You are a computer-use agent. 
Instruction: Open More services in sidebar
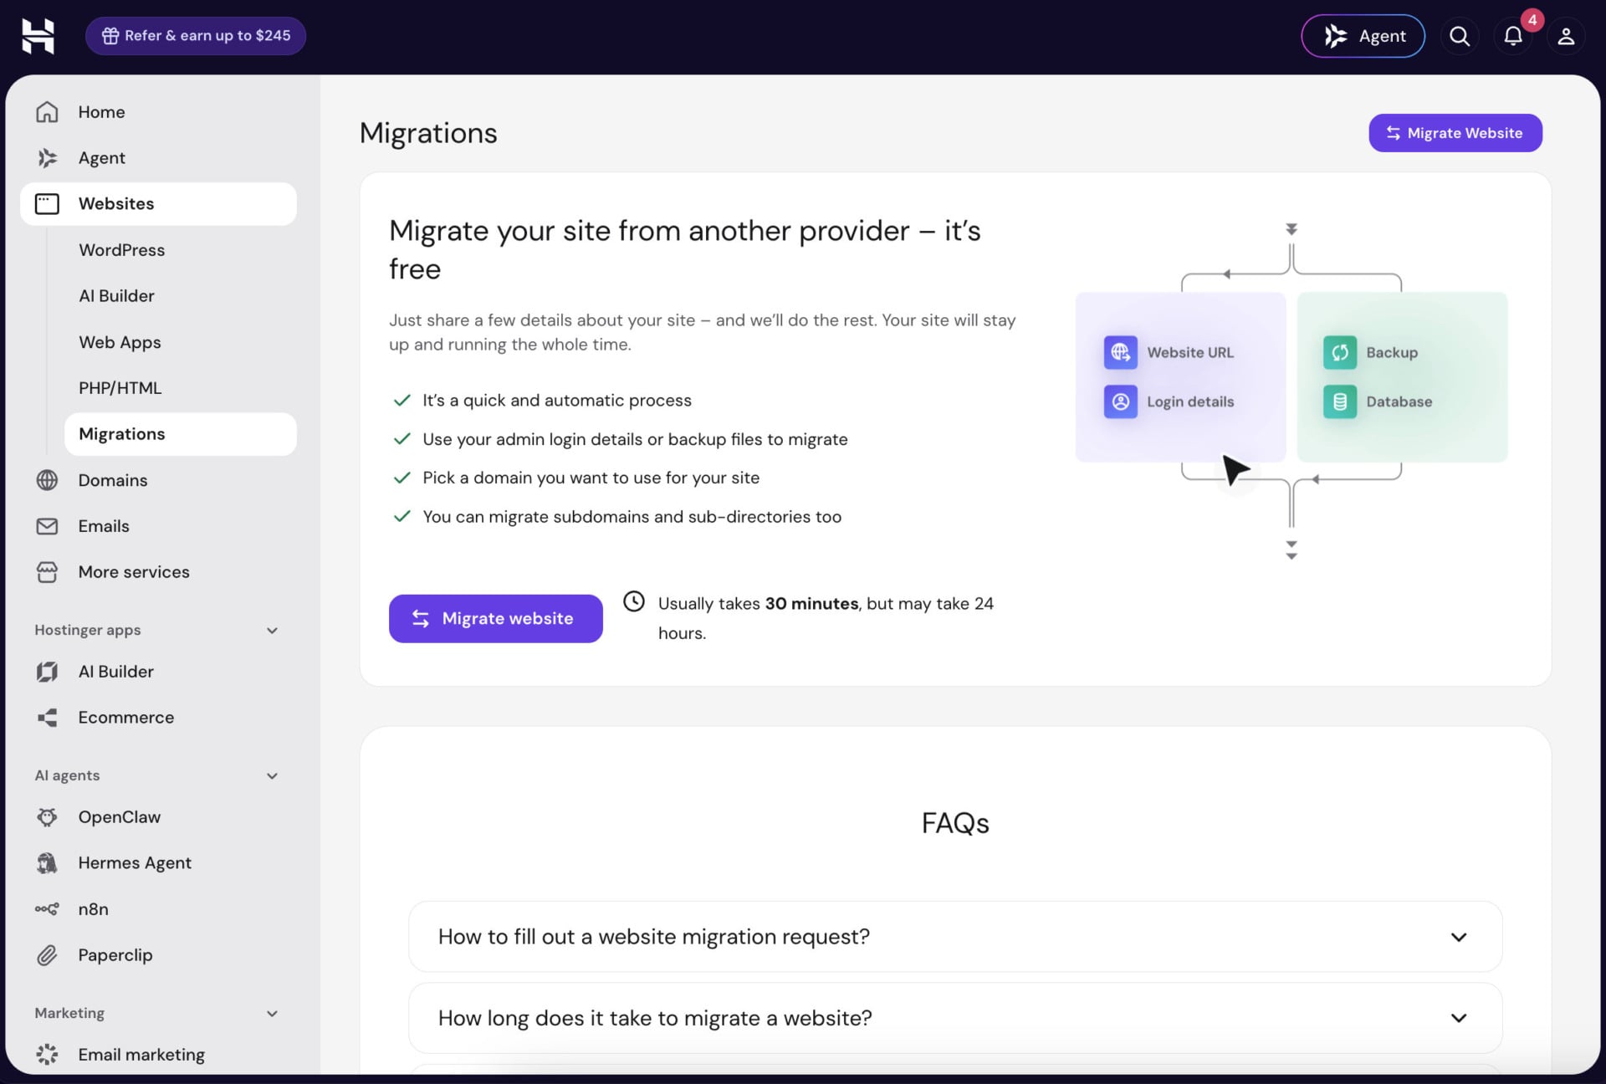(x=158, y=572)
